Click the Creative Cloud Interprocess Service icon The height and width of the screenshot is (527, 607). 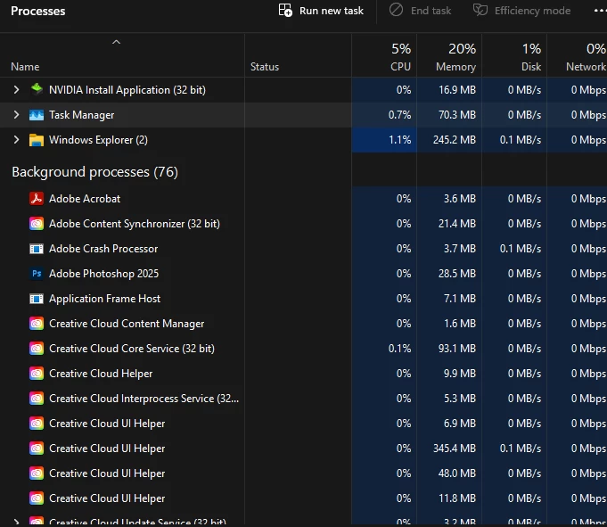[37, 399]
